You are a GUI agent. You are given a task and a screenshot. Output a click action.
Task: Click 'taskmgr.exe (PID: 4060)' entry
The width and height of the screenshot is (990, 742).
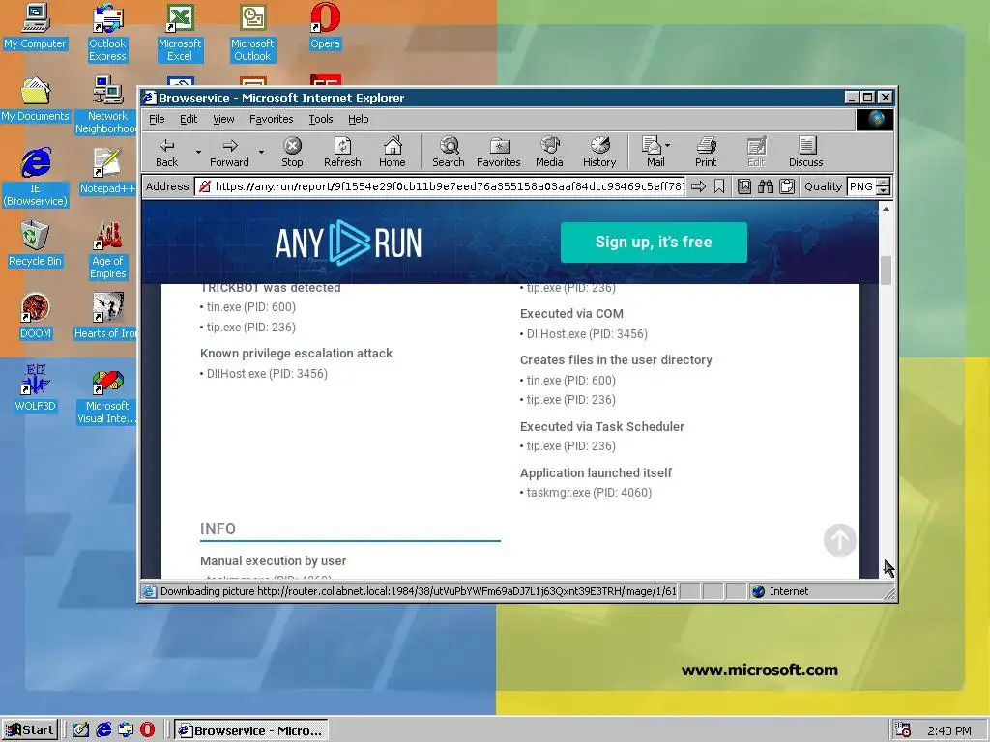click(589, 492)
